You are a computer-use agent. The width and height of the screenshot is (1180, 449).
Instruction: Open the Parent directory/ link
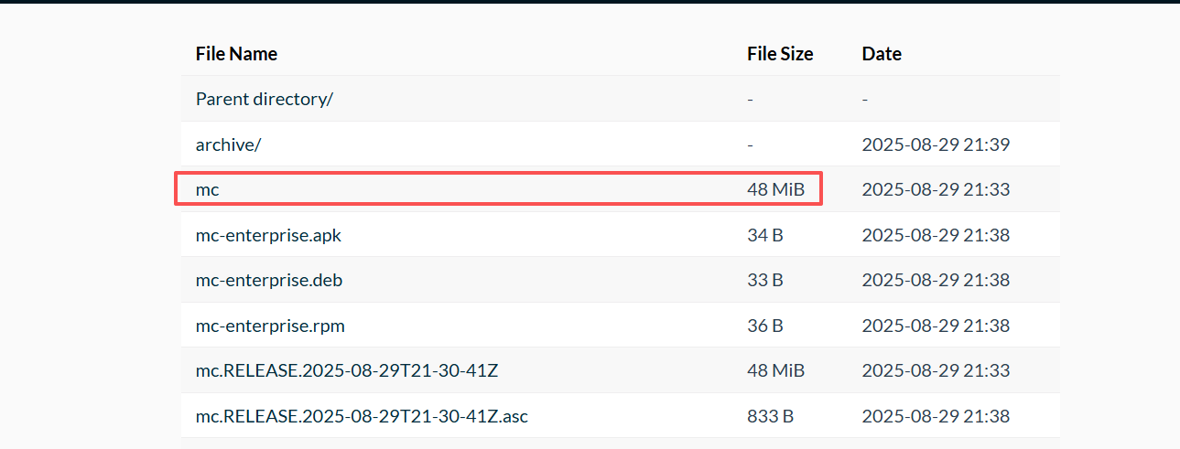tap(264, 99)
